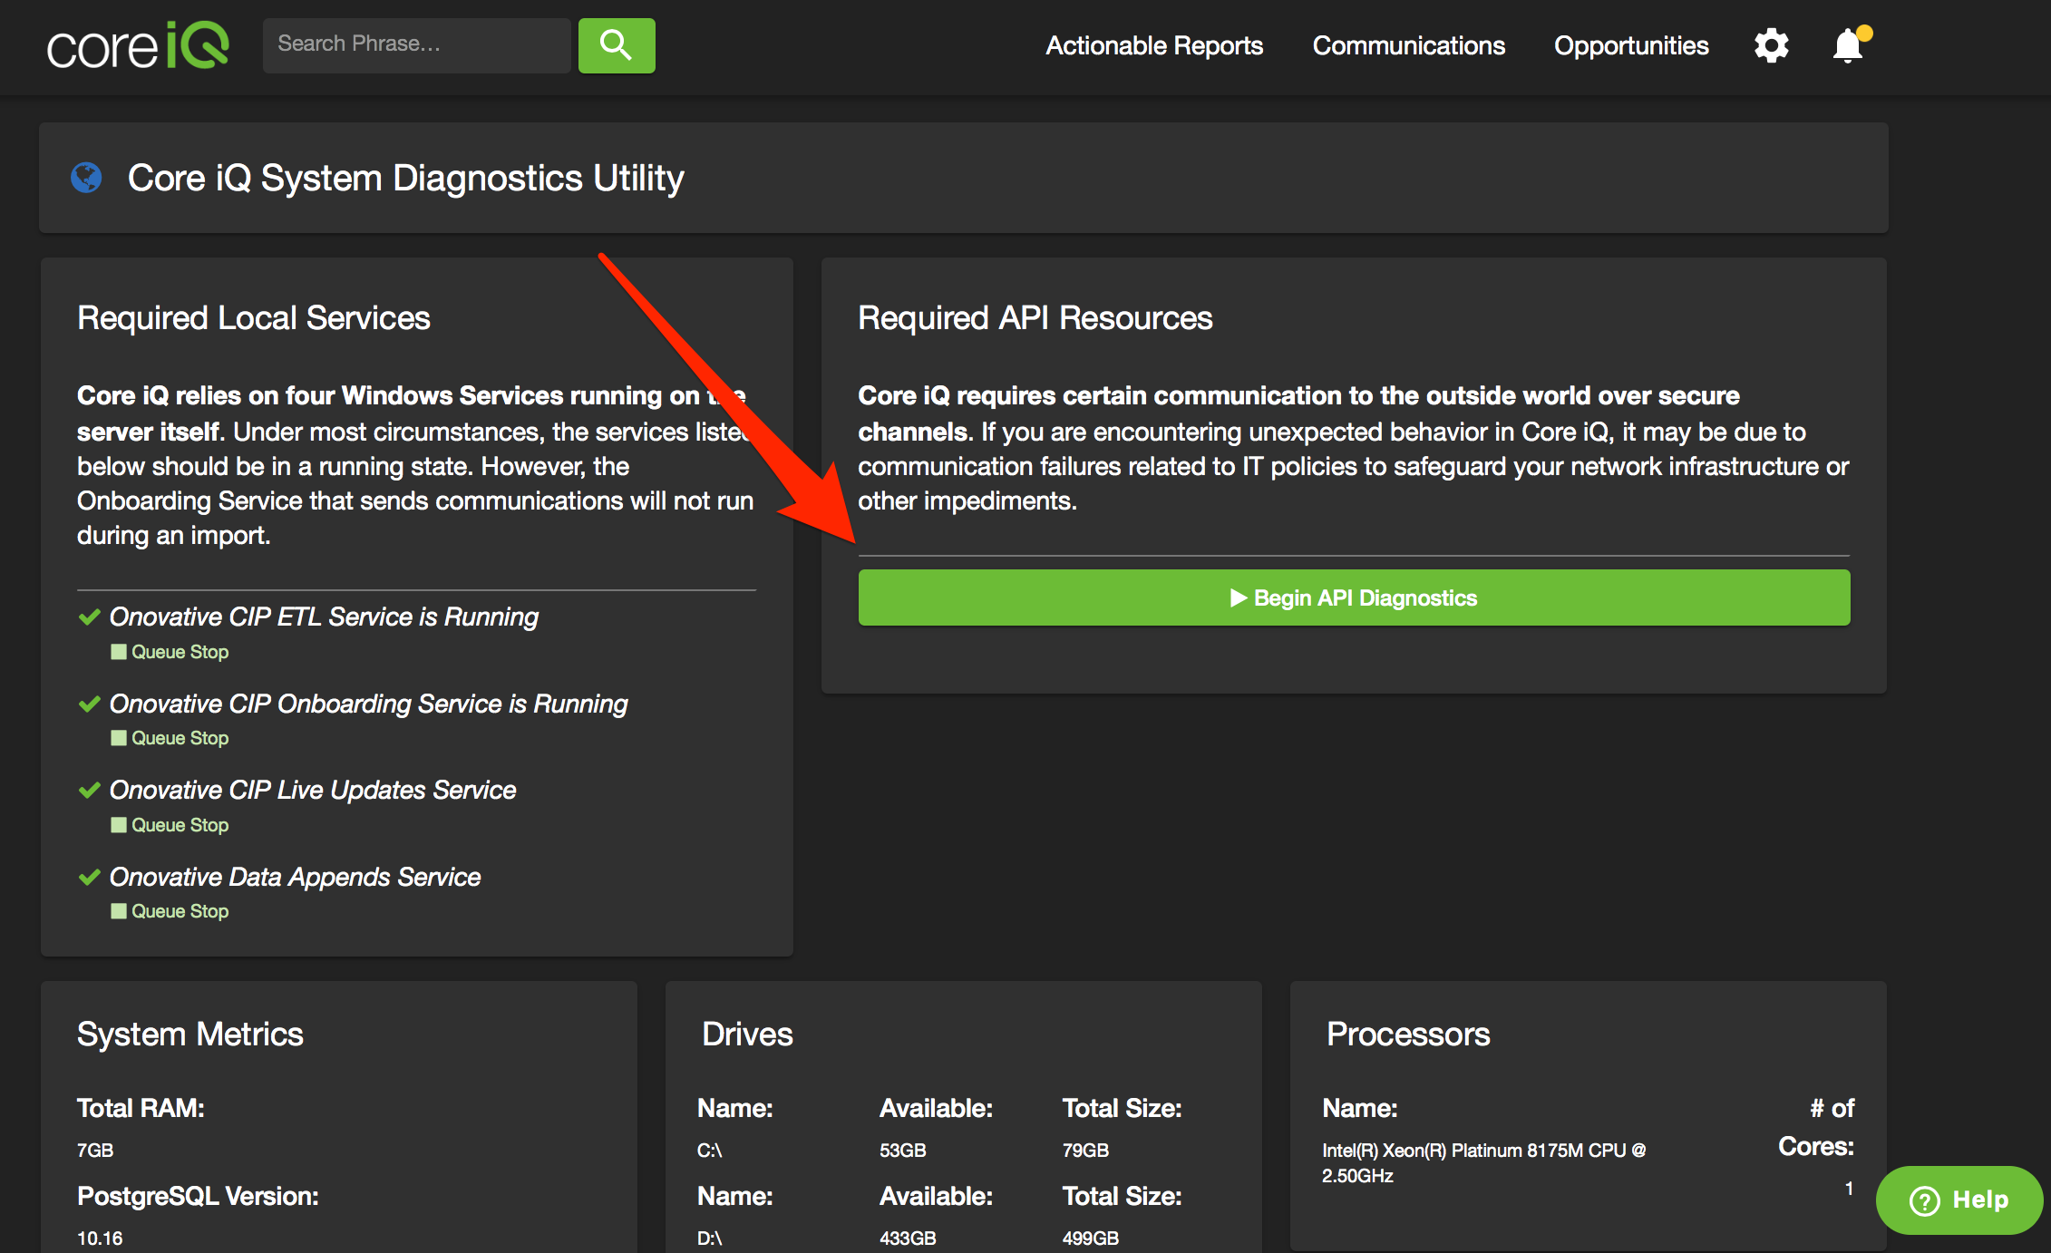Click Queue Stop under Data Appends Service
Image resolution: width=2051 pixels, height=1253 pixels.
pos(170,911)
